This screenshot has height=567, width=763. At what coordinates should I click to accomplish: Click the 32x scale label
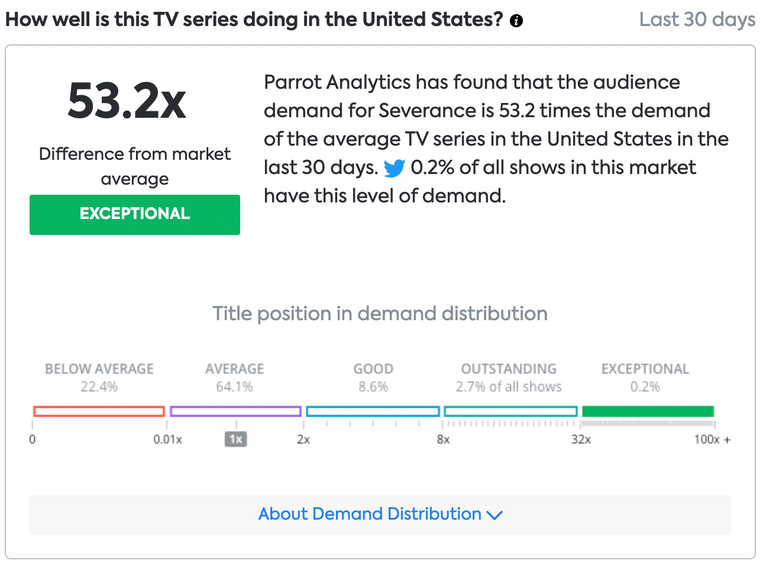(x=581, y=440)
